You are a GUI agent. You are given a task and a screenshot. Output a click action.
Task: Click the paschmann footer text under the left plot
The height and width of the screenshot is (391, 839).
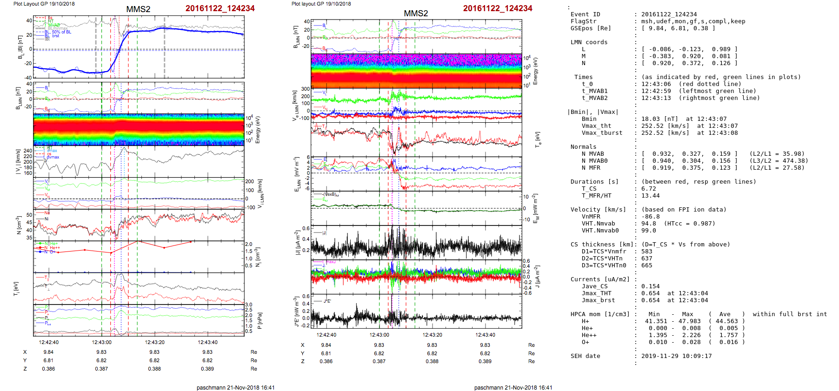235,387
